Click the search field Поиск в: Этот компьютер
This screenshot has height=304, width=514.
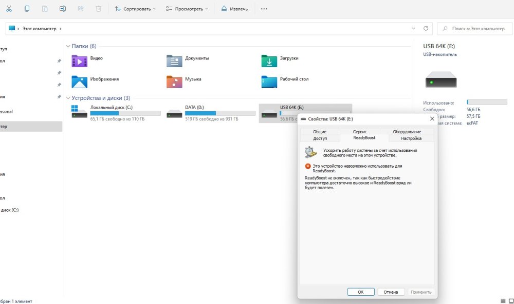pos(475,29)
